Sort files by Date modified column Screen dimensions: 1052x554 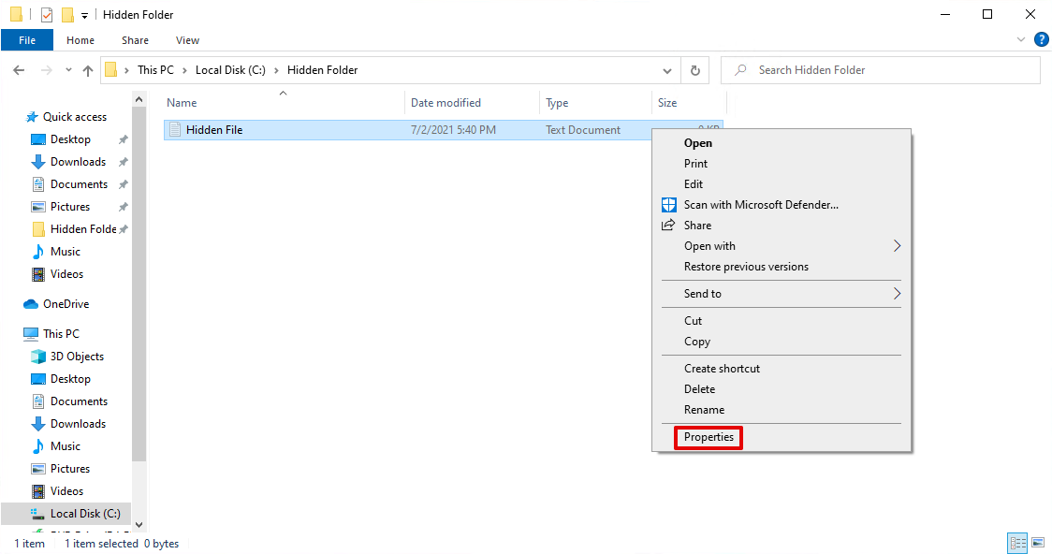pos(446,103)
